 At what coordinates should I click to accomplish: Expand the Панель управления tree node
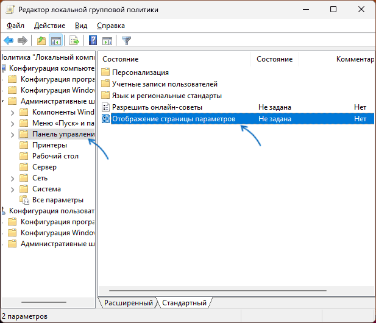point(12,135)
